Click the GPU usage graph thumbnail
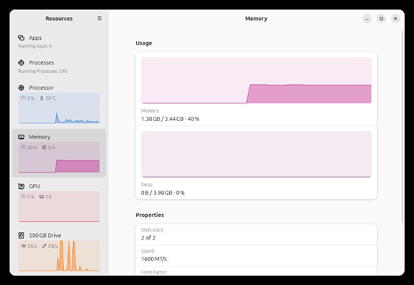414x285 pixels. 59,207
